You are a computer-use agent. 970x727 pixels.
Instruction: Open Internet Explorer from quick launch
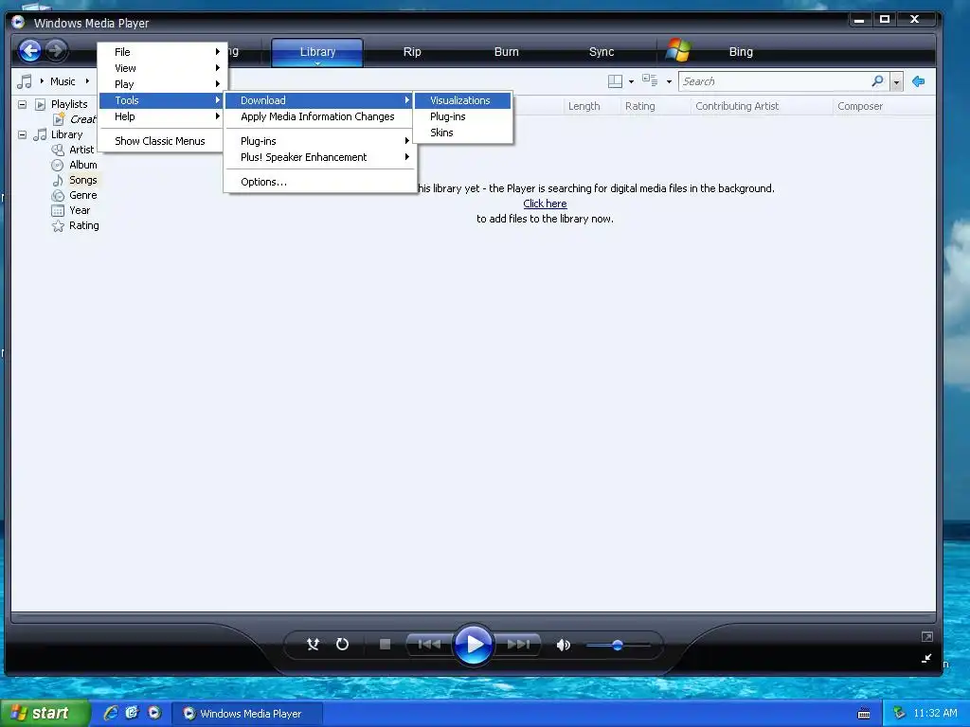(111, 713)
